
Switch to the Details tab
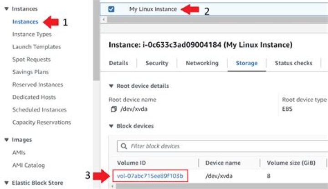118,63
